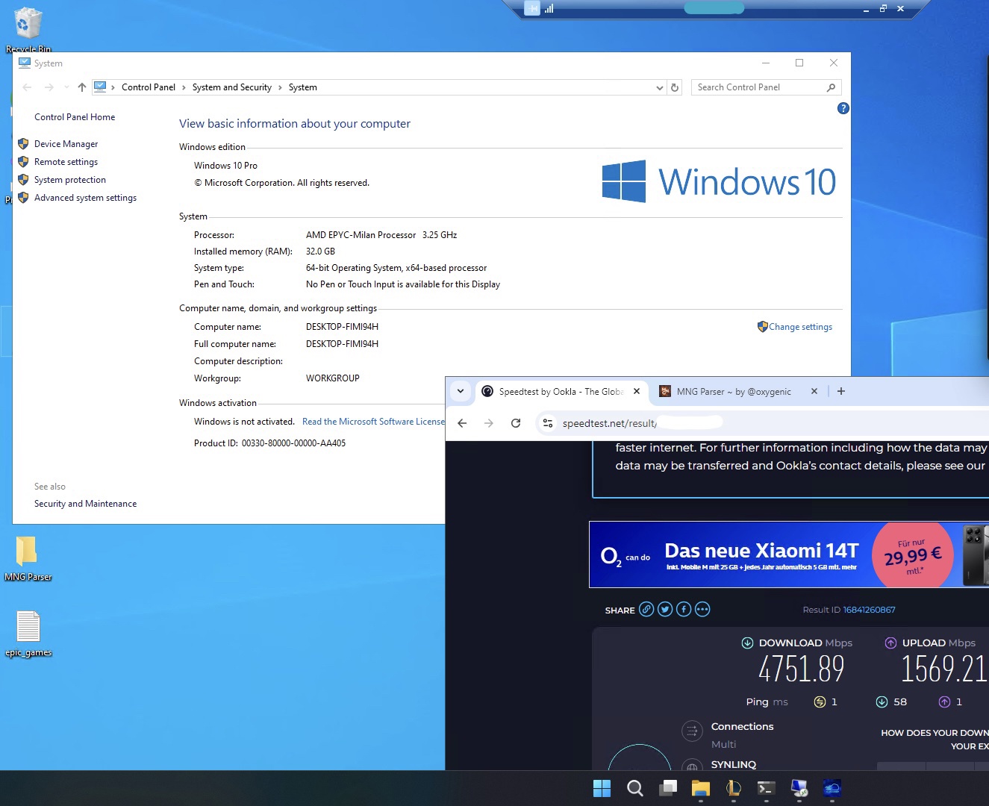The height and width of the screenshot is (806, 989).
Task: Expand chevron after Control Panel breadcrumb
Action: coord(184,87)
